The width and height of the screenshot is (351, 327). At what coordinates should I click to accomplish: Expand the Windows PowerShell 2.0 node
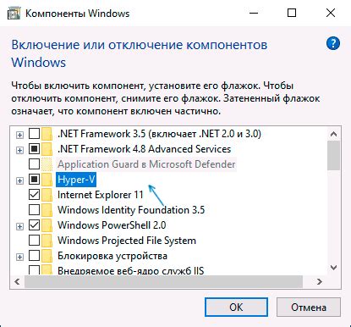coord(19,226)
